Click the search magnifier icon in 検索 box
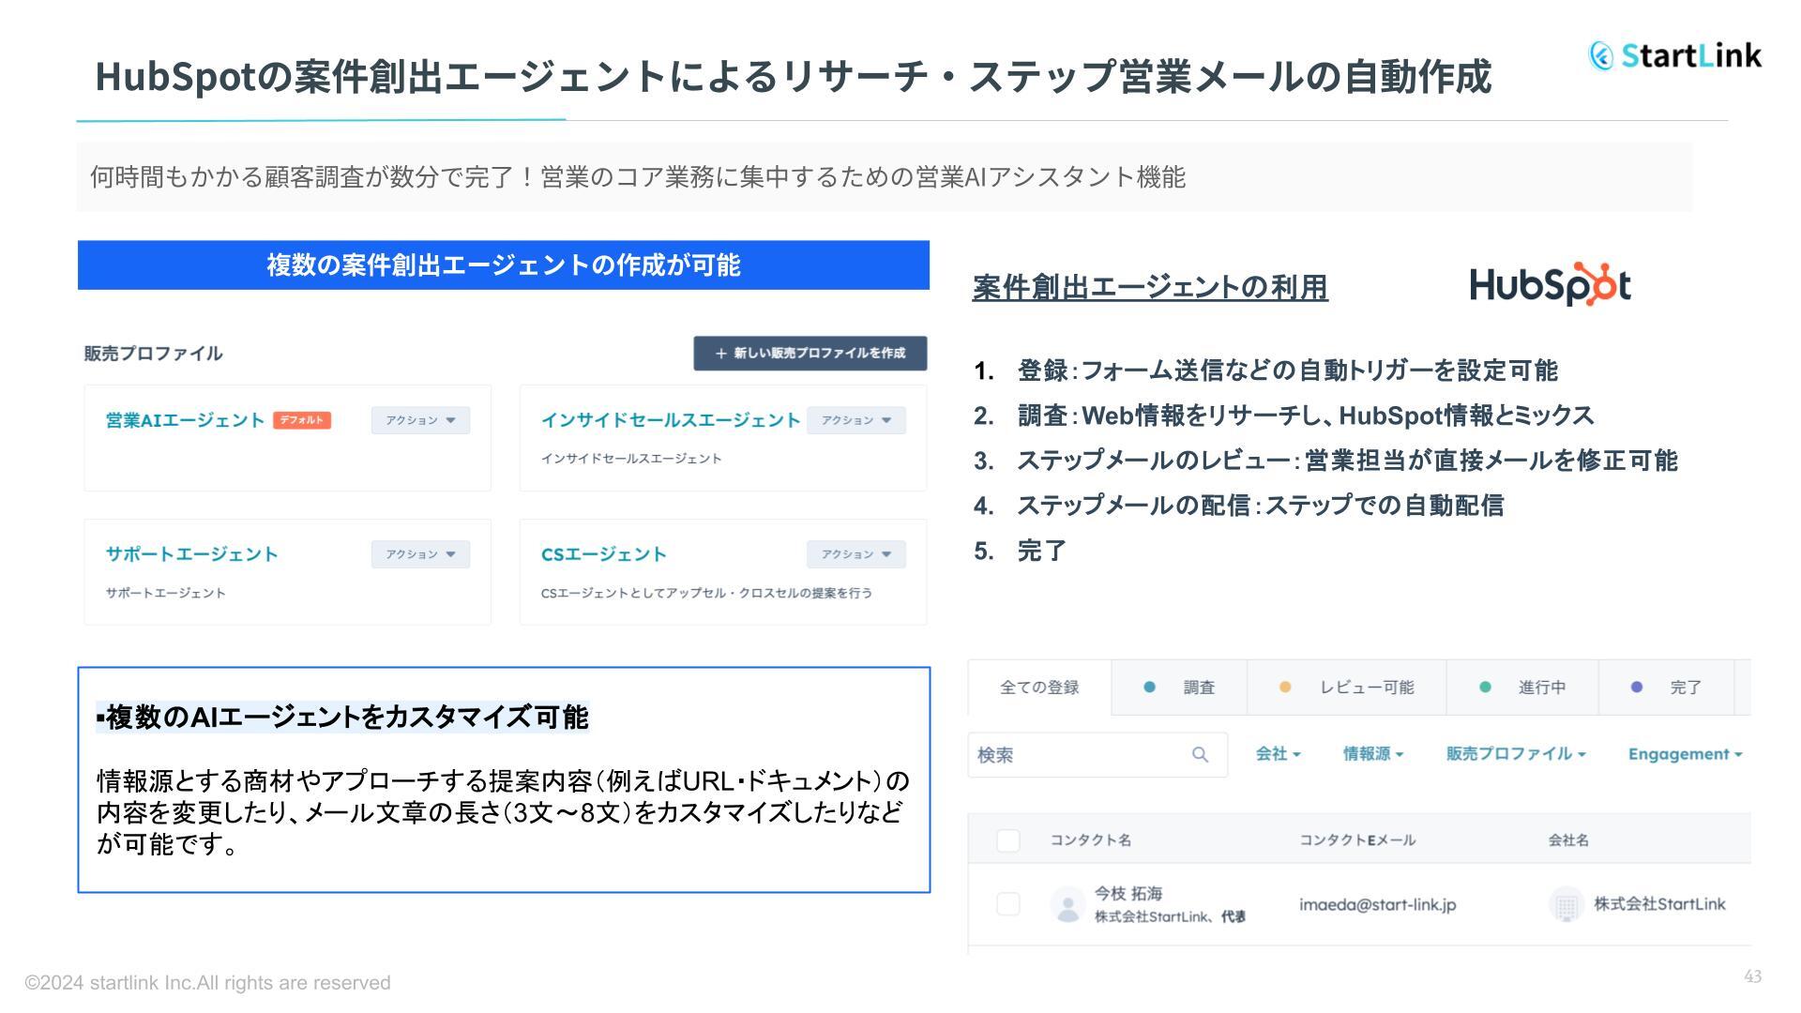 1201,753
